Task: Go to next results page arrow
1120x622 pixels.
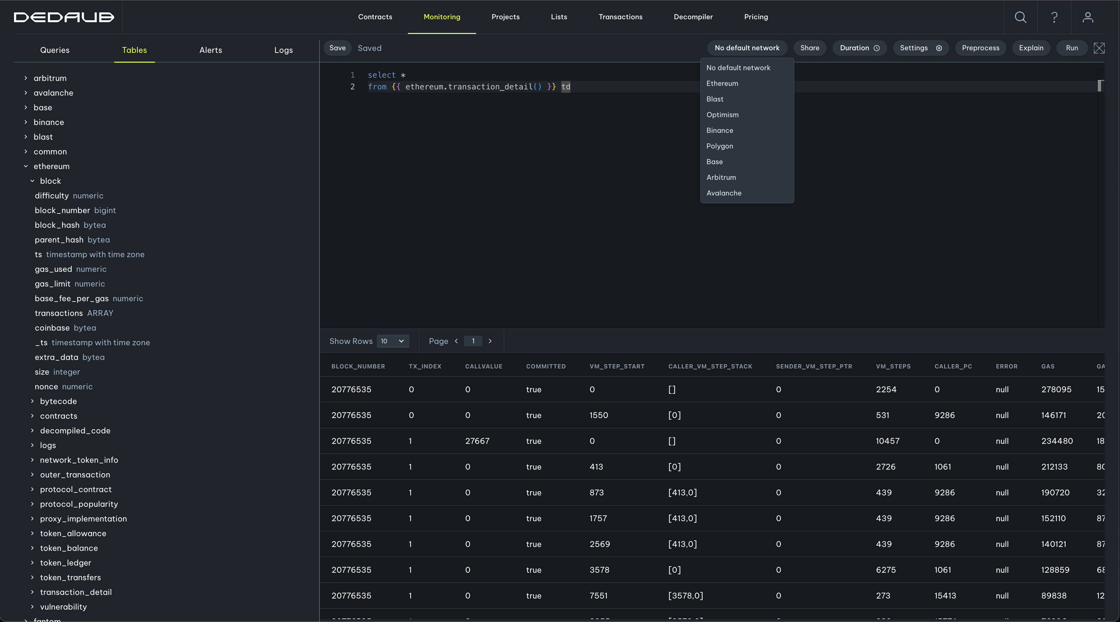Action: tap(490, 341)
